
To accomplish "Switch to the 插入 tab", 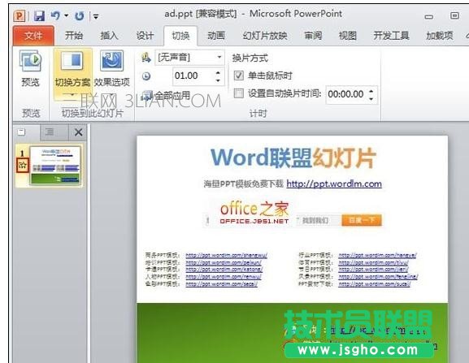I will coord(109,36).
